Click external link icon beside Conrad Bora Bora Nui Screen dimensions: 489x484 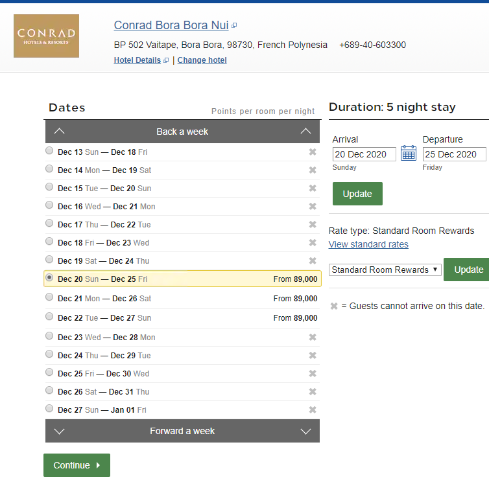pos(234,25)
